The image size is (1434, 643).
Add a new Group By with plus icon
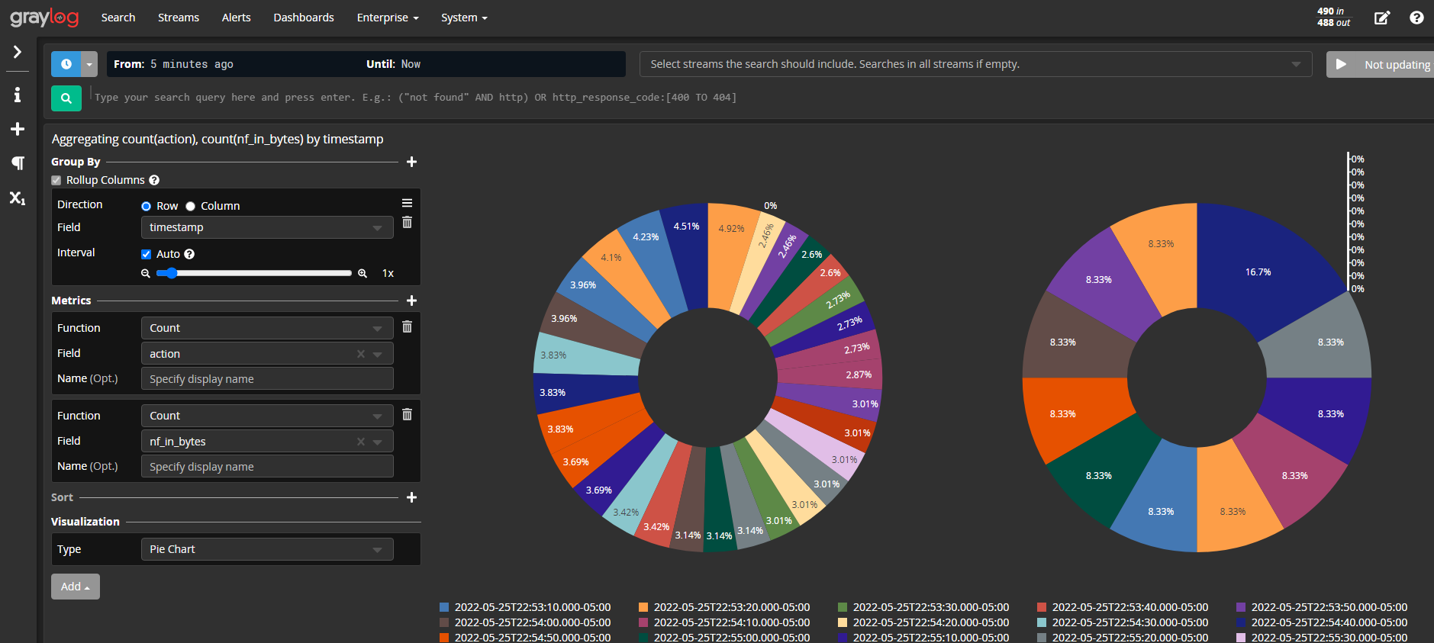coord(411,162)
